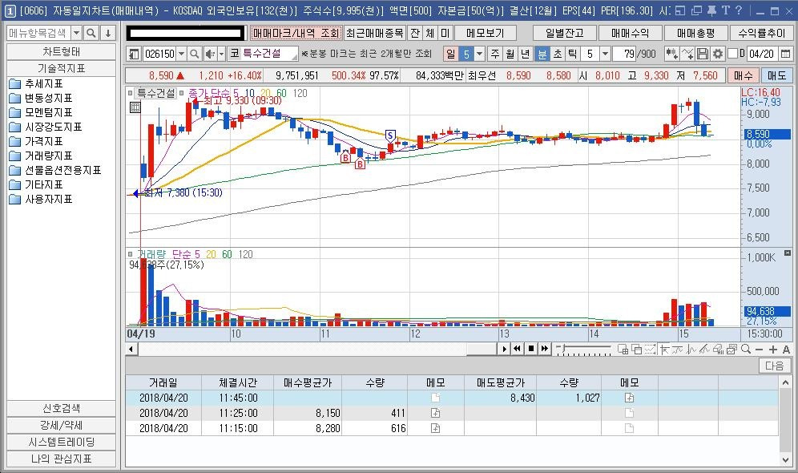Viewport: 798px width, 473px height.
Task: Click the rewind button under the chart
Action: [x=518, y=349]
